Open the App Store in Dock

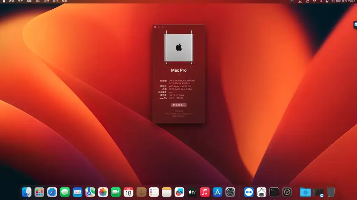pos(218,192)
